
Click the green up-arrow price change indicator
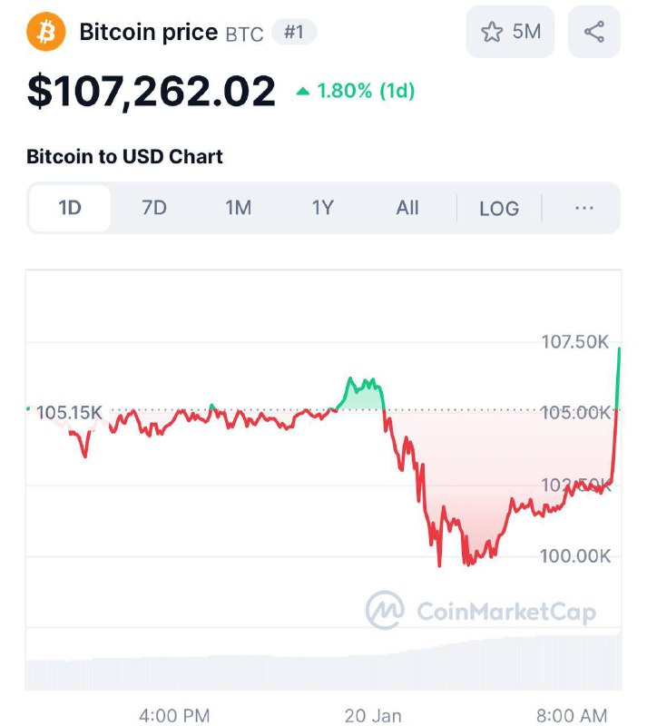[302, 92]
